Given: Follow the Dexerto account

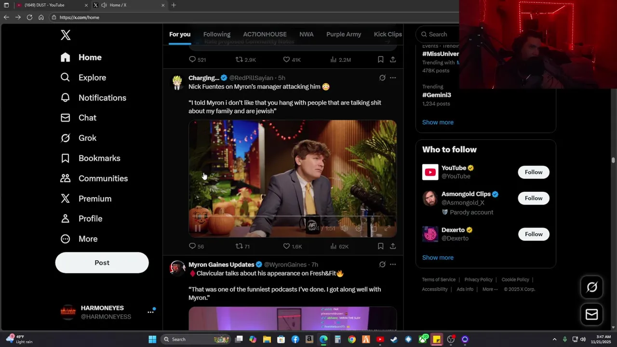Looking at the screenshot, I should tap(534, 234).
